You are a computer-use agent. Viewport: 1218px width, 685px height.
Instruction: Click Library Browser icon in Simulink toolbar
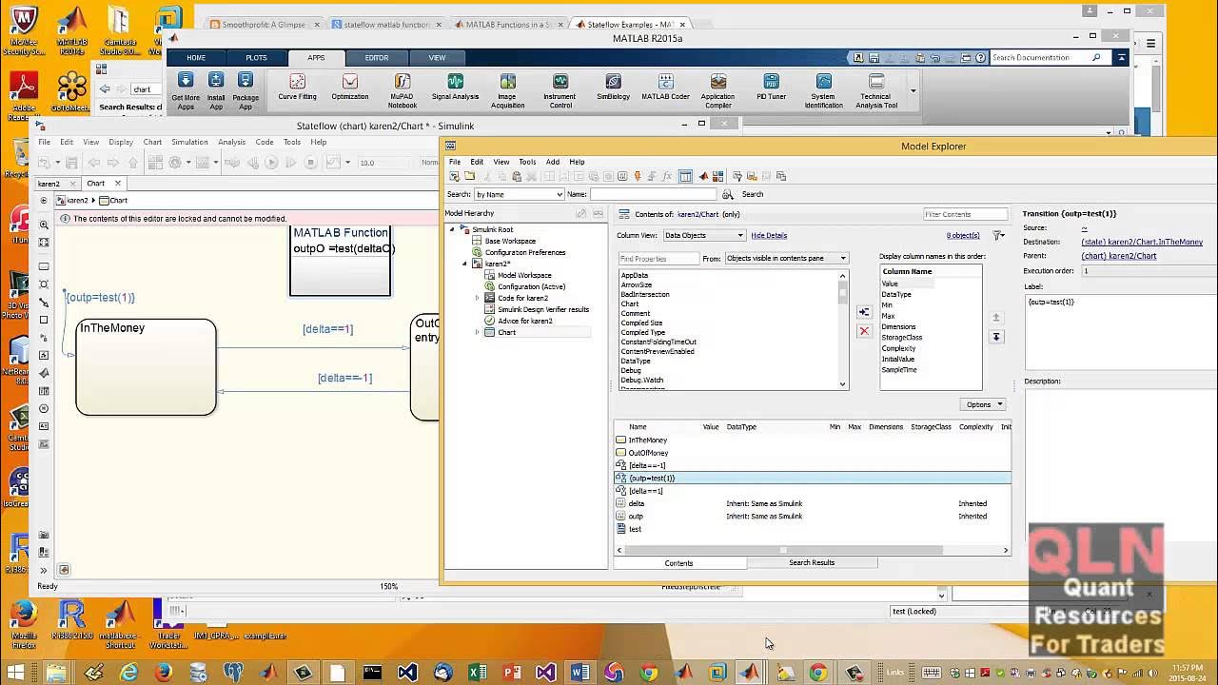coord(154,163)
